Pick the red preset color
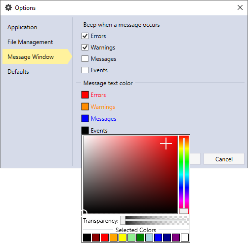 [105, 238]
